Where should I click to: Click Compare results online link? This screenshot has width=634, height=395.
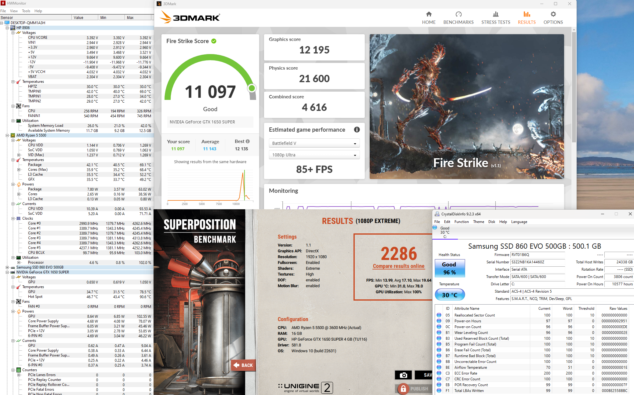coord(398,266)
